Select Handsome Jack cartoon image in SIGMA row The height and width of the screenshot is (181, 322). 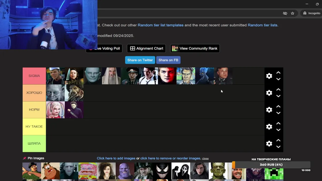[x=186, y=76]
